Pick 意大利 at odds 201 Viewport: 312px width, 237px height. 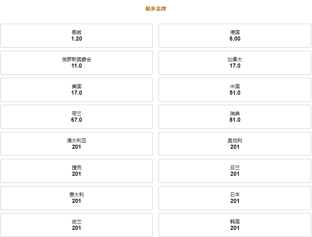[x=77, y=198]
